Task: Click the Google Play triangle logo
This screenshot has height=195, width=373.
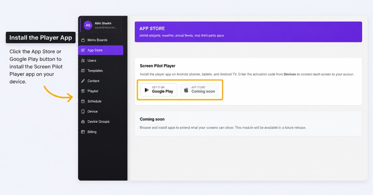Action: 147,90
